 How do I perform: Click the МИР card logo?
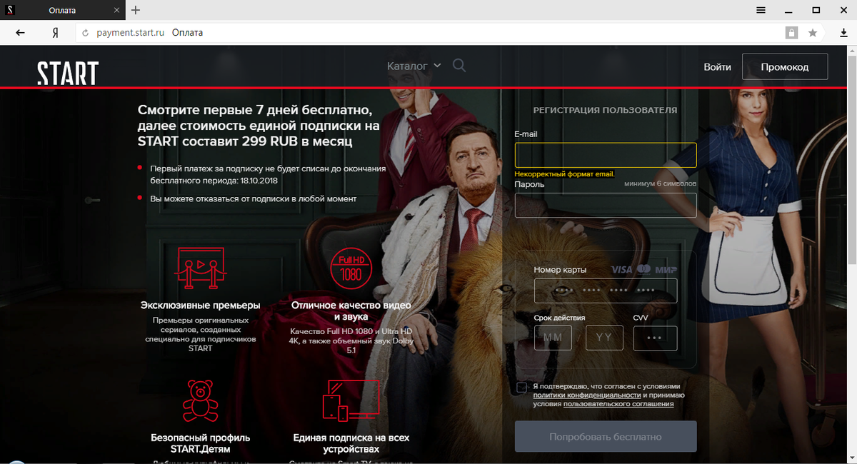pyautogui.click(x=666, y=270)
